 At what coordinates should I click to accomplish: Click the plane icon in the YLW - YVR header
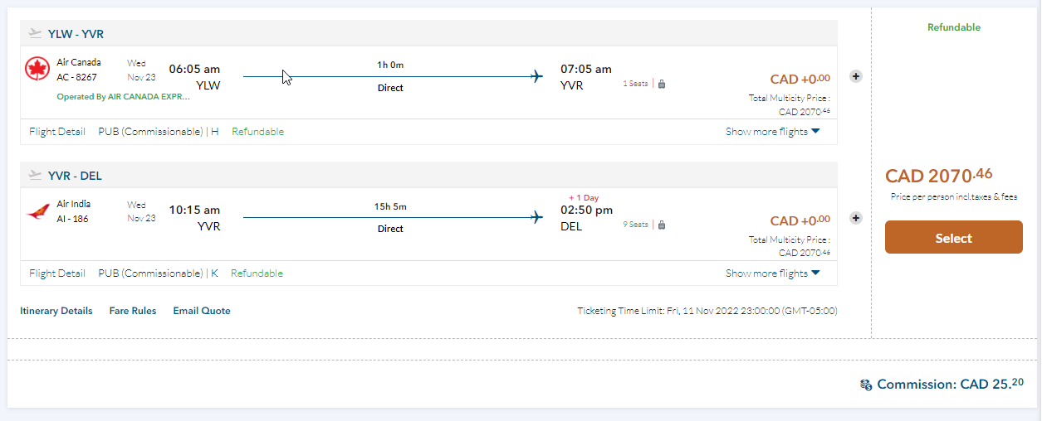tap(35, 34)
